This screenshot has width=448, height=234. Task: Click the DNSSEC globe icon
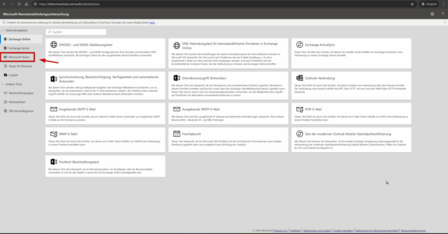pyautogui.click(x=54, y=45)
